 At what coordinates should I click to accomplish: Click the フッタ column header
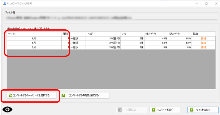pyautogui.click(x=132, y=34)
